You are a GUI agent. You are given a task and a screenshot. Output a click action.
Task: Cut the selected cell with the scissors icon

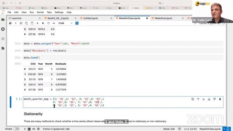click(x=21, y=23)
